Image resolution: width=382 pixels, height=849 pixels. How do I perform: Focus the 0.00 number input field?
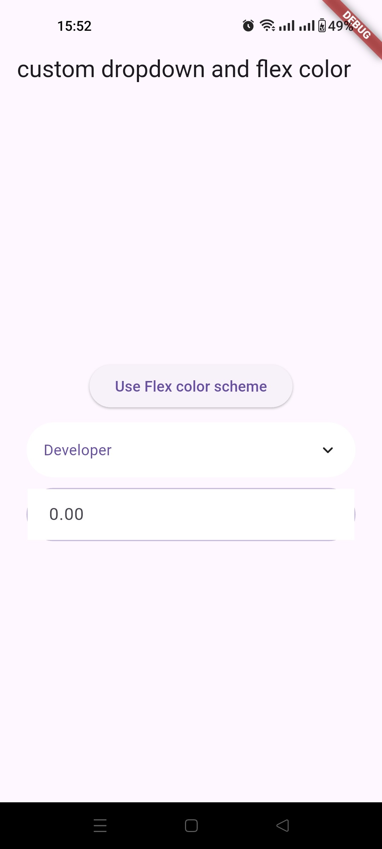191,514
